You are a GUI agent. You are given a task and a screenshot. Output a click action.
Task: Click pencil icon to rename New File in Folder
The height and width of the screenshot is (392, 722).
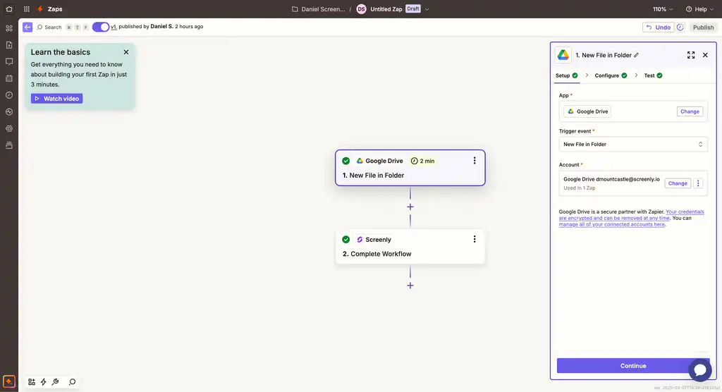637,55
